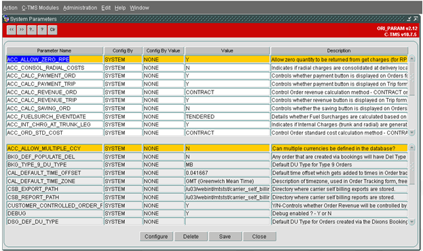
Task: Click the lower grid scroll-up arrow
Action: tap(412, 148)
